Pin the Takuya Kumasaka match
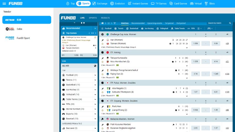This screenshot has width=235, height=132. (103, 58)
